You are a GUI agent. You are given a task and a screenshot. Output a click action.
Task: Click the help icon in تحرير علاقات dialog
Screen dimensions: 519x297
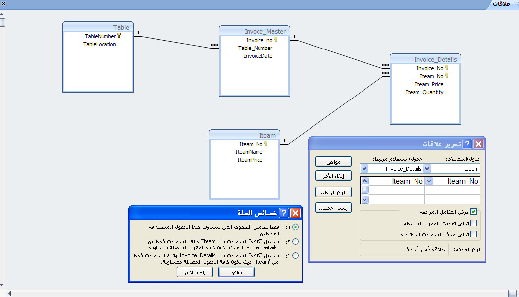[x=467, y=144]
